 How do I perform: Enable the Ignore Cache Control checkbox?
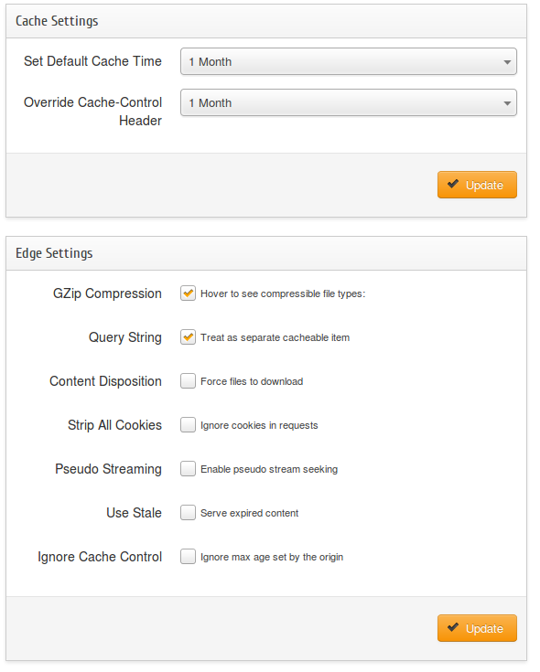[x=188, y=556]
